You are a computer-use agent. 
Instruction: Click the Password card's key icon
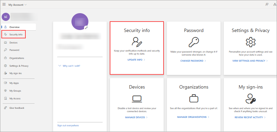coord(194,42)
